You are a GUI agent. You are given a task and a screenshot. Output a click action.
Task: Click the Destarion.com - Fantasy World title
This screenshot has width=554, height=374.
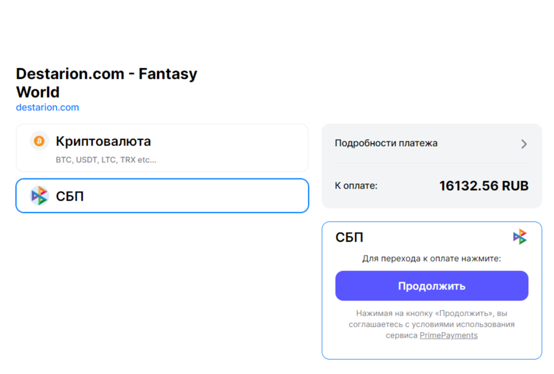tap(106, 83)
